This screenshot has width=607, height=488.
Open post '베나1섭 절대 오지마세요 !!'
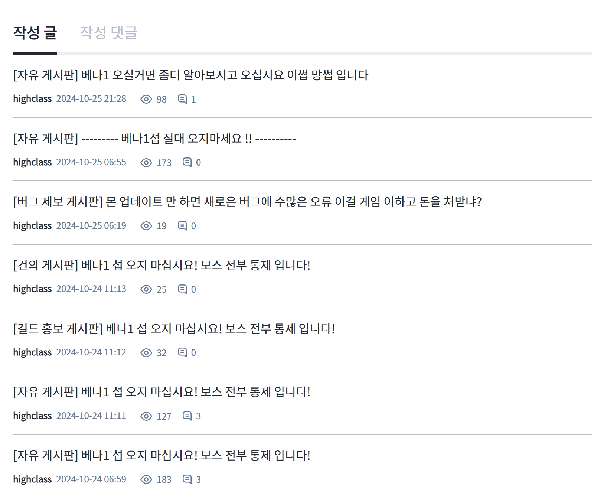click(x=154, y=139)
